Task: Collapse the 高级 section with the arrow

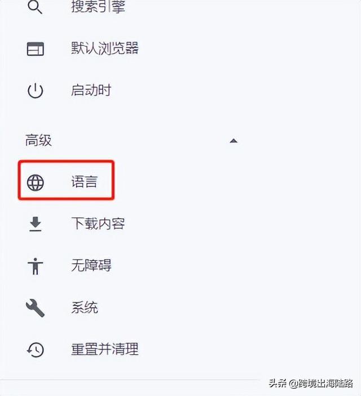Action: (x=234, y=141)
